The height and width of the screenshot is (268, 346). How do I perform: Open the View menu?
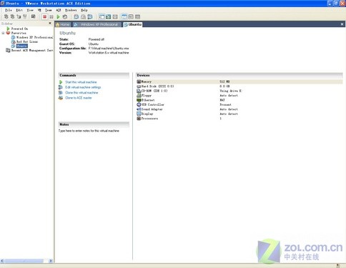(30, 10)
